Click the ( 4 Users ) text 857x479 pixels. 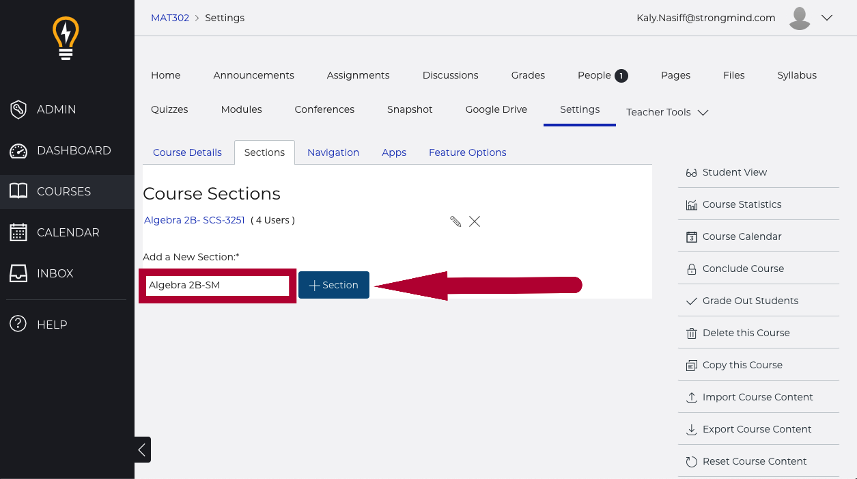272,220
